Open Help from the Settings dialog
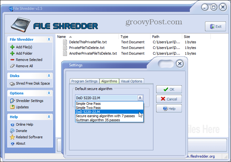 169,108
